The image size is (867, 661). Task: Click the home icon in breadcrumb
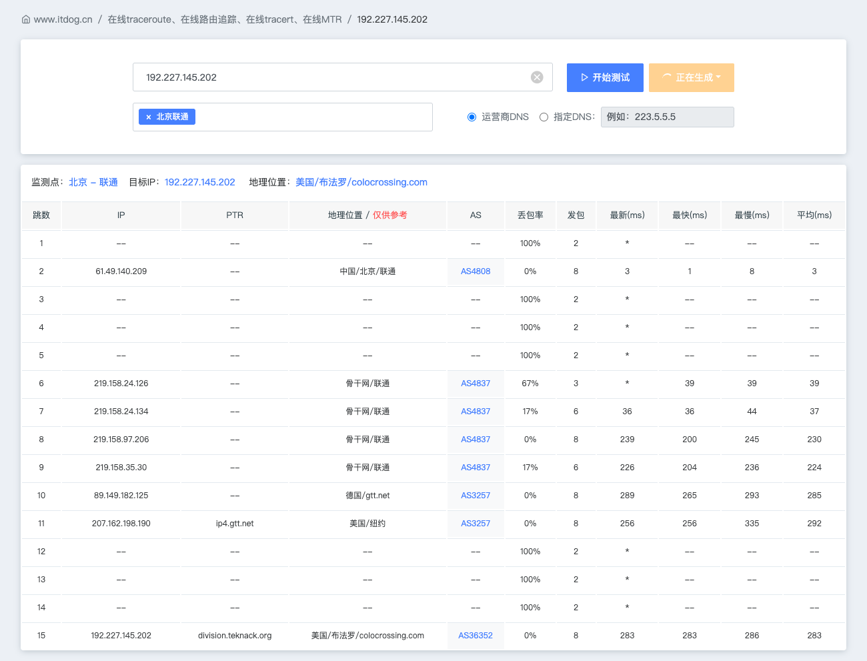pyautogui.click(x=26, y=19)
